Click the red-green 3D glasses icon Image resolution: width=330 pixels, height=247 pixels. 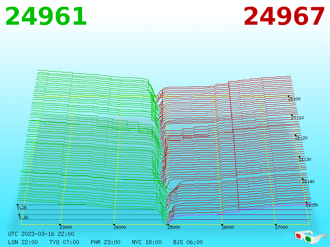point(311,237)
